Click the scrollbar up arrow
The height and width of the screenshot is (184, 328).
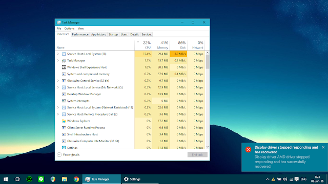(x=207, y=53)
